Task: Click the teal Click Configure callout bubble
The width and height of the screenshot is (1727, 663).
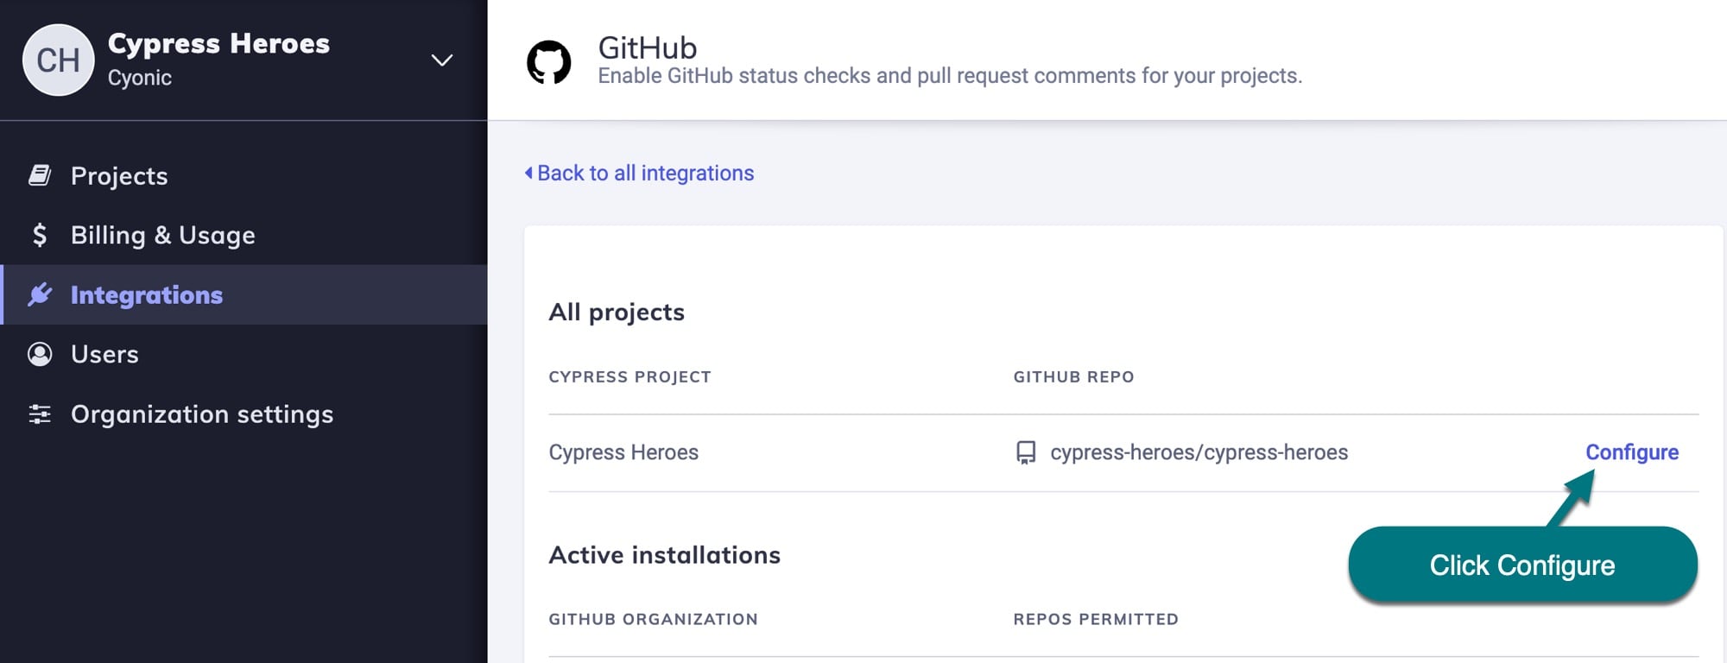Action: point(1521,565)
